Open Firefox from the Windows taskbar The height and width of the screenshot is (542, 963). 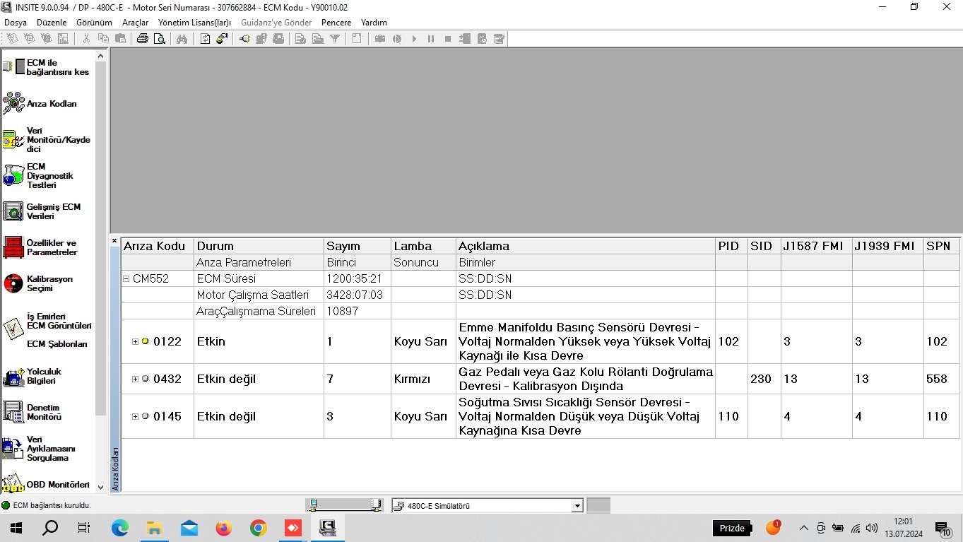pyautogui.click(x=223, y=528)
